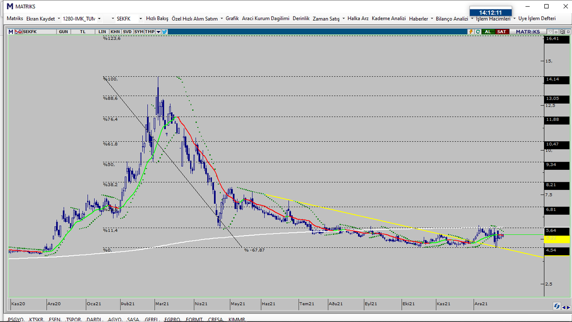Screen dimensions: 572x322
Task: Click the red SAT sell button
Action: click(x=501, y=31)
